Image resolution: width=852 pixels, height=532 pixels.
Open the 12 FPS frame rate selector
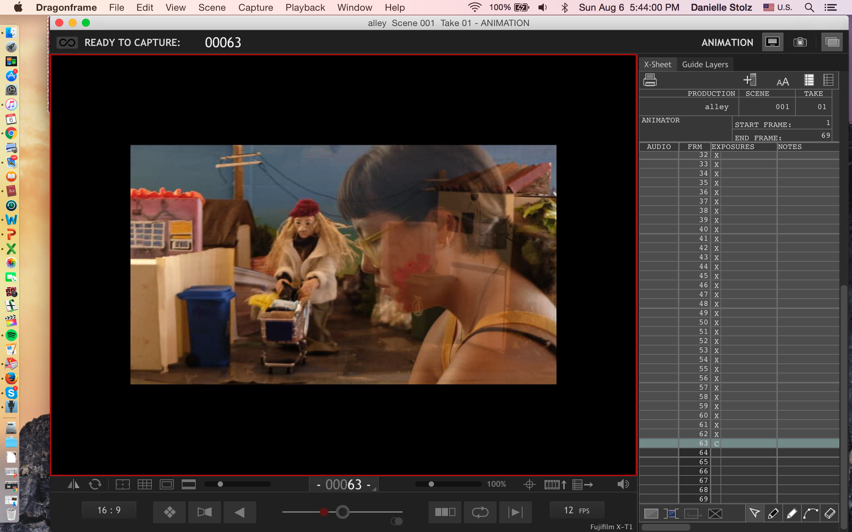[577, 510]
